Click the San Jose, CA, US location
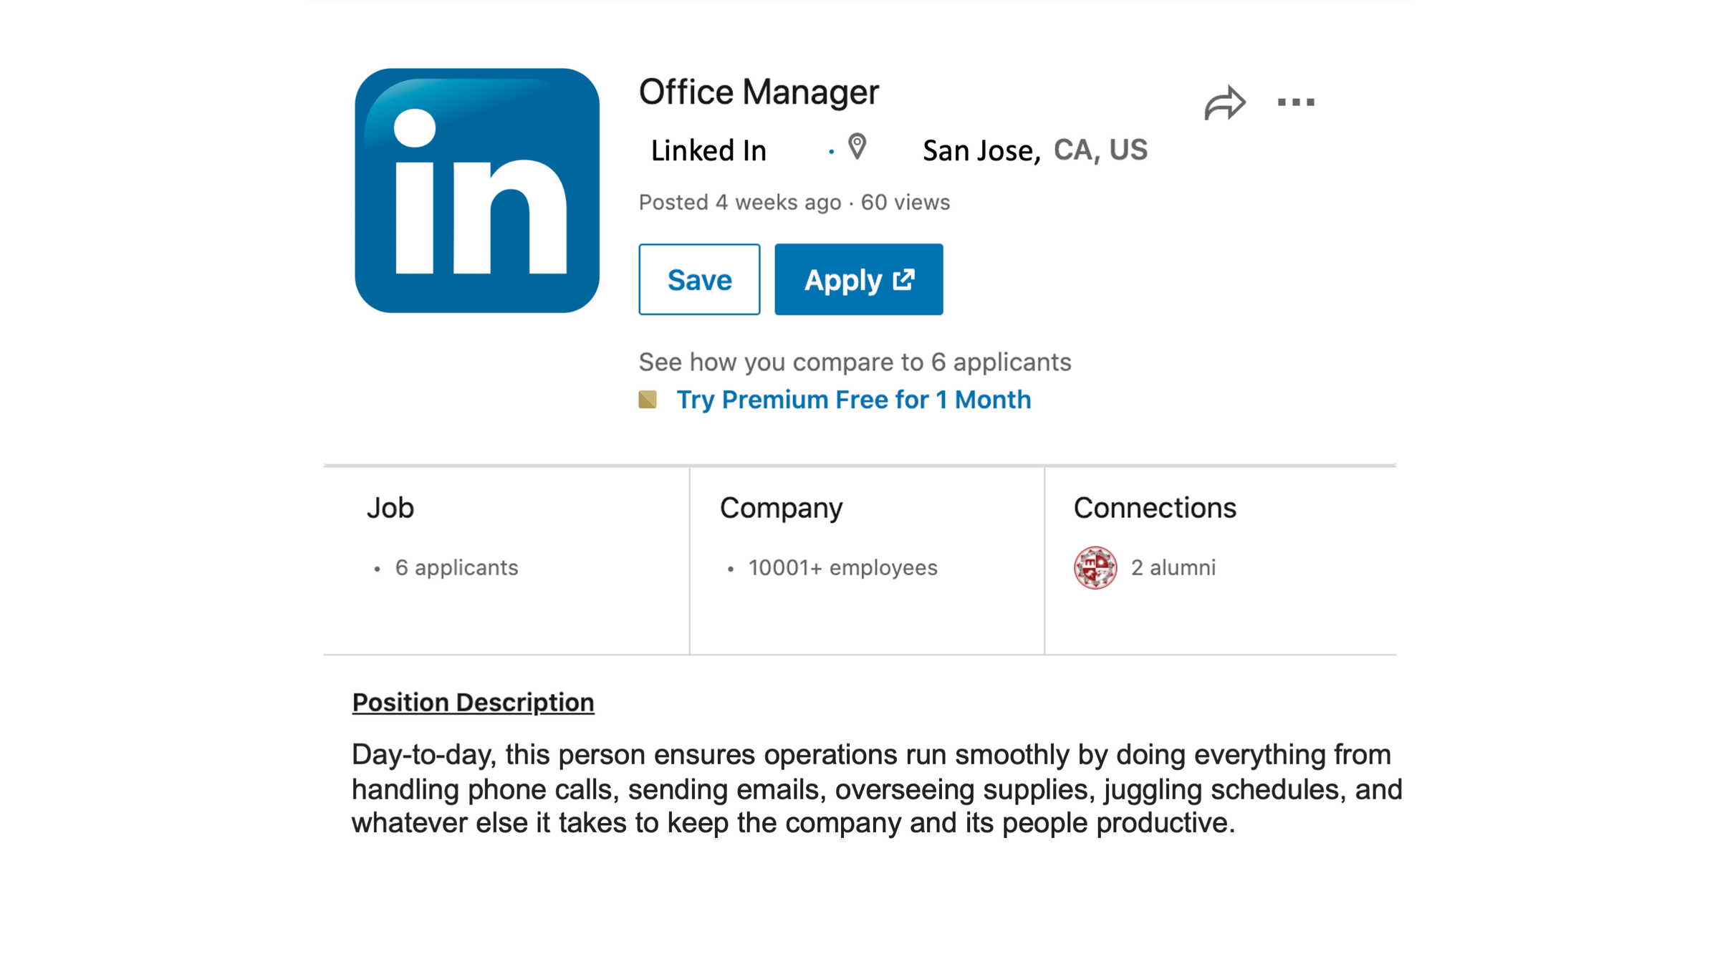The image size is (1720, 967). [x=1034, y=150]
